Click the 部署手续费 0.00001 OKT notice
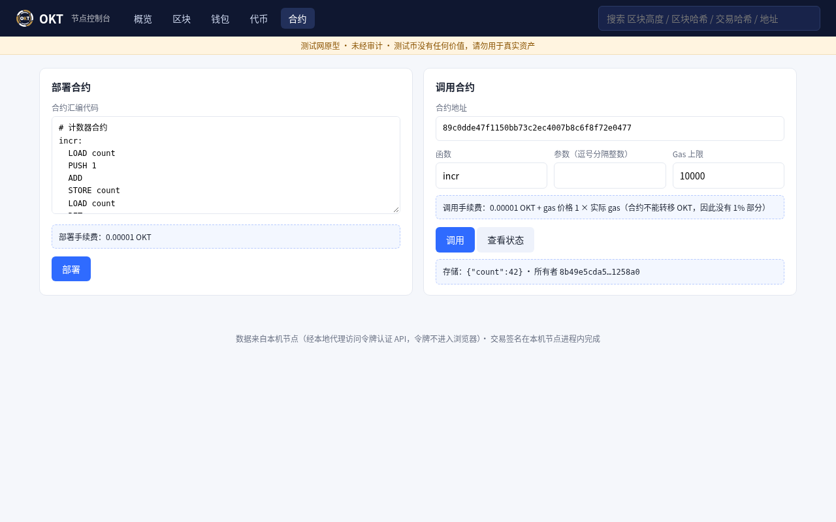The height and width of the screenshot is (522, 836). coord(226,237)
